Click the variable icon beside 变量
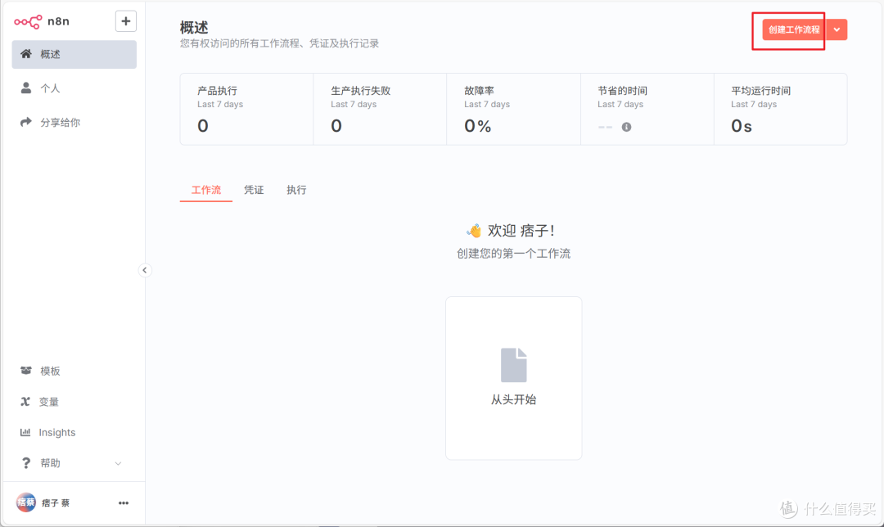Viewport: 884px width, 527px height. (25, 401)
